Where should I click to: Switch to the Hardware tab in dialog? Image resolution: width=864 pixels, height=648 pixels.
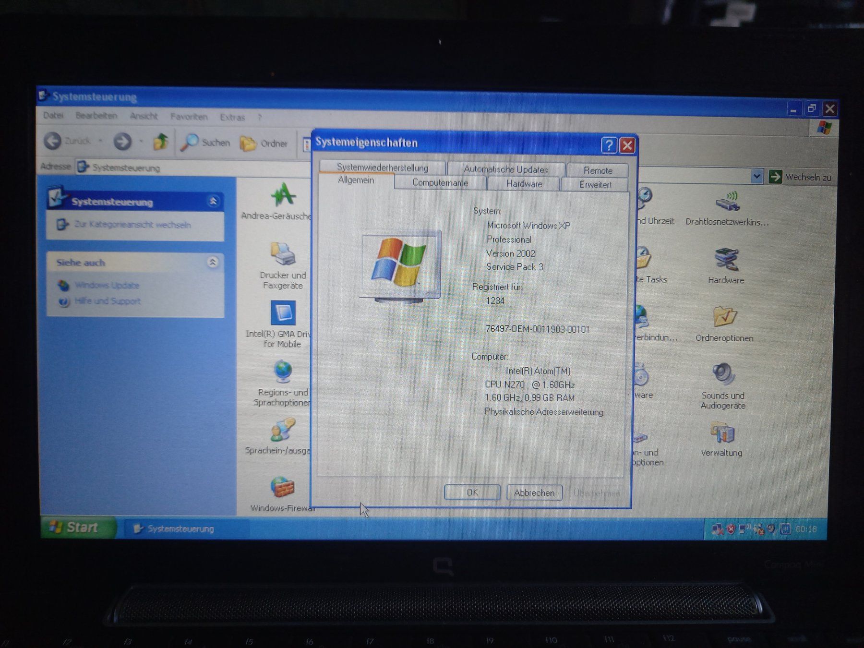click(x=524, y=183)
